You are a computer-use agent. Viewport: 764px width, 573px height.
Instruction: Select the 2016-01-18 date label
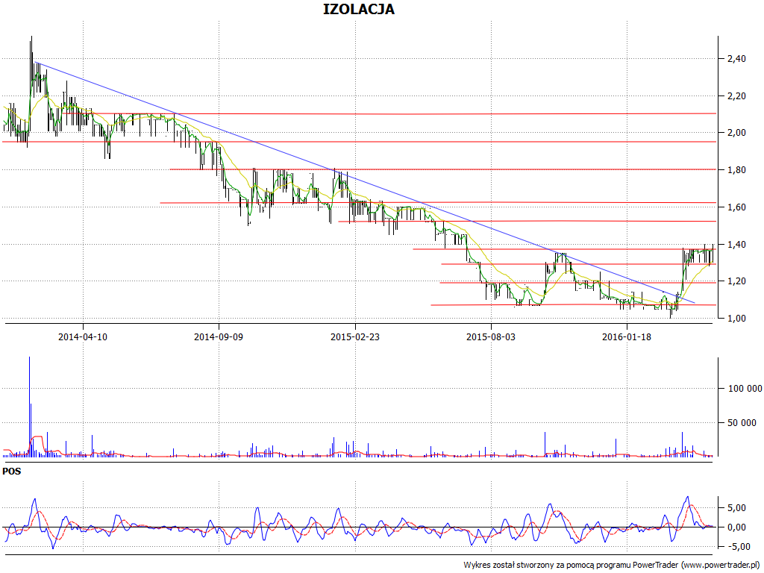[x=627, y=336]
